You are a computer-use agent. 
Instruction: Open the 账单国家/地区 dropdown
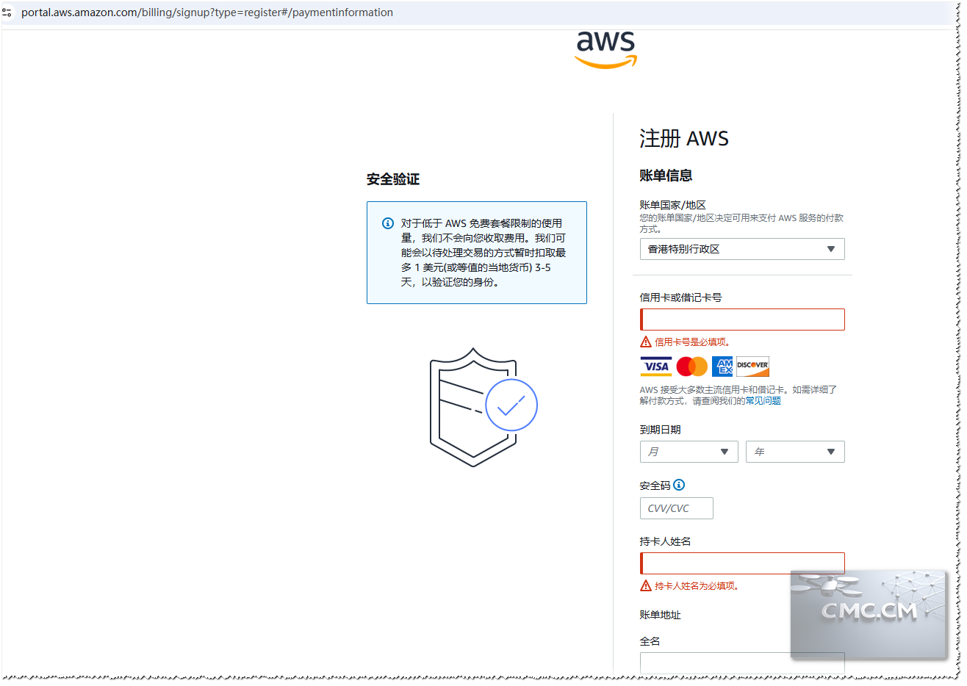pyautogui.click(x=742, y=249)
